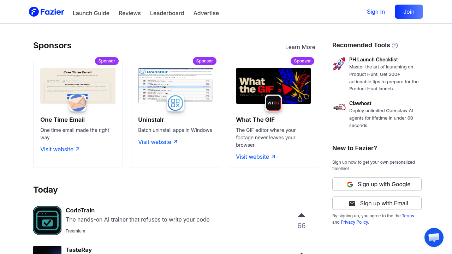Click the Clawhost logo icon
Image resolution: width=452 pixels, height=254 pixels.
(339, 107)
